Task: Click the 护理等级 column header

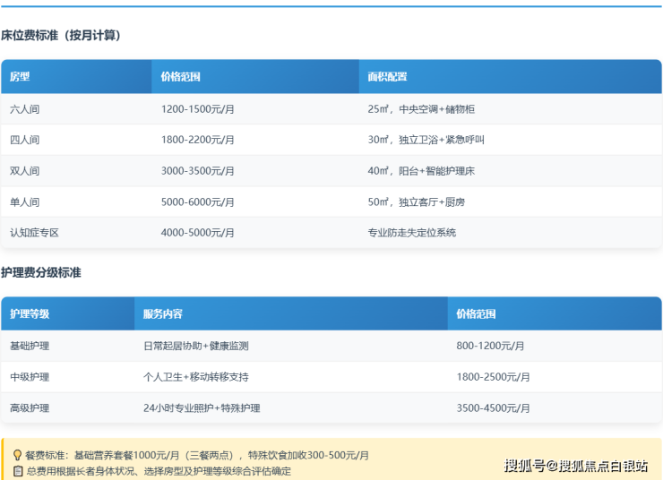Action: click(x=30, y=314)
